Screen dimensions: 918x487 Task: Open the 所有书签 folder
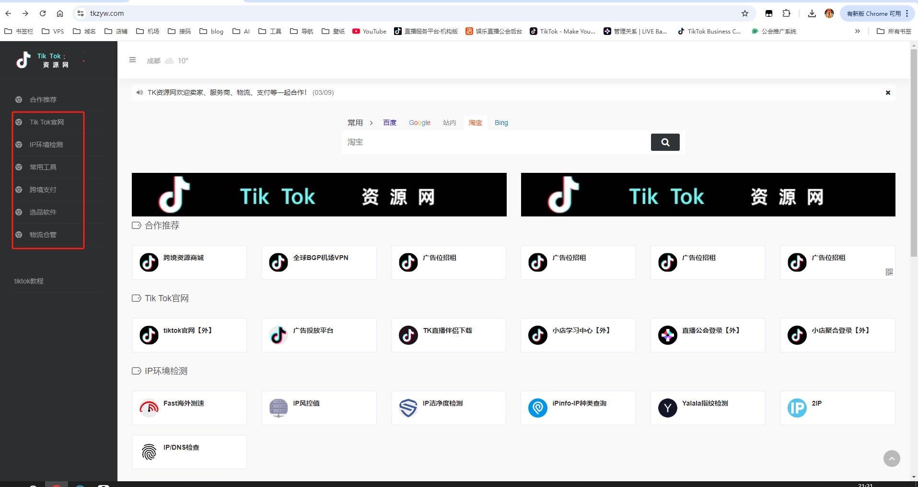(x=894, y=31)
